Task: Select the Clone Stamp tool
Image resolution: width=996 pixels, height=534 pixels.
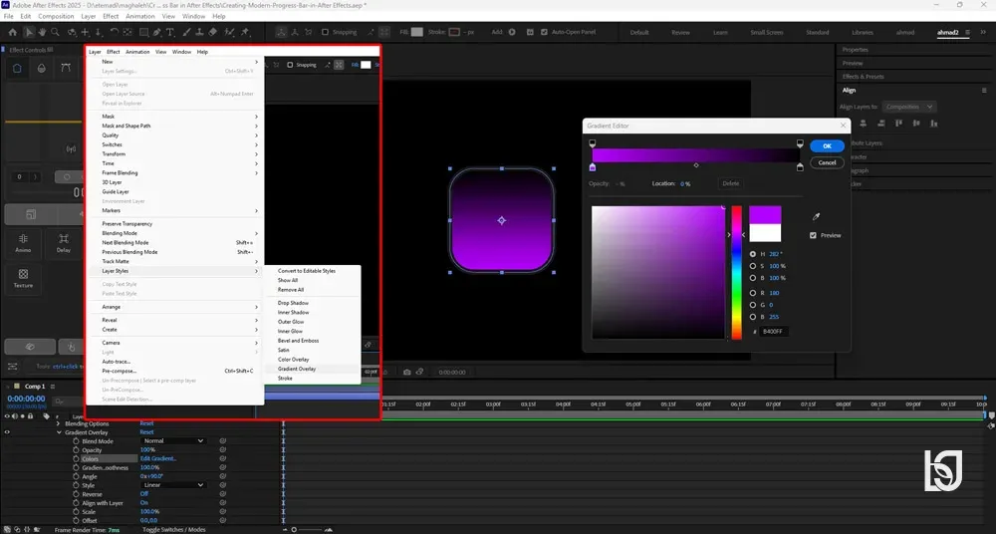Action: (x=200, y=32)
